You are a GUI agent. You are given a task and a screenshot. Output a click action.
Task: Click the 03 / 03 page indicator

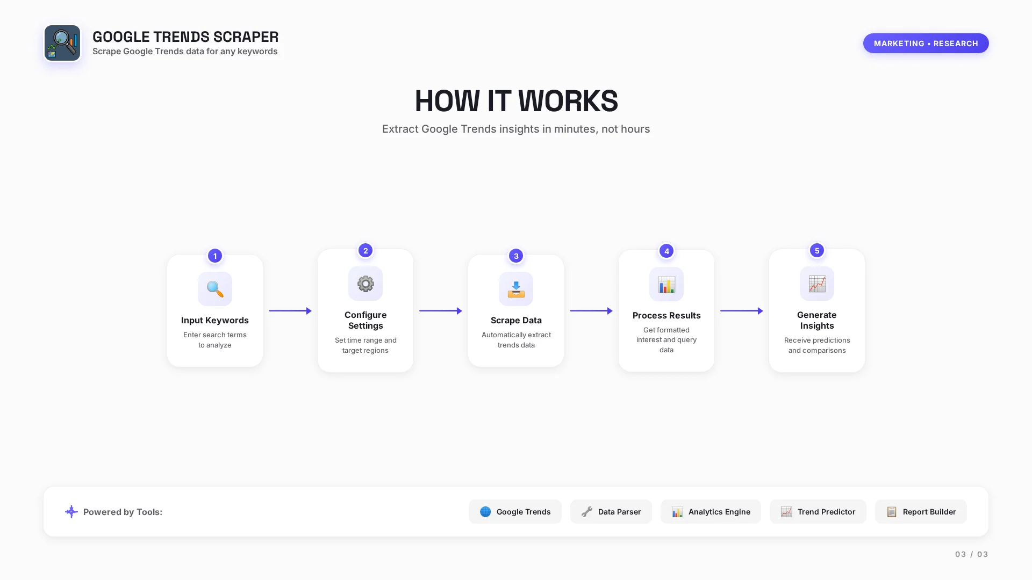click(971, 554)
